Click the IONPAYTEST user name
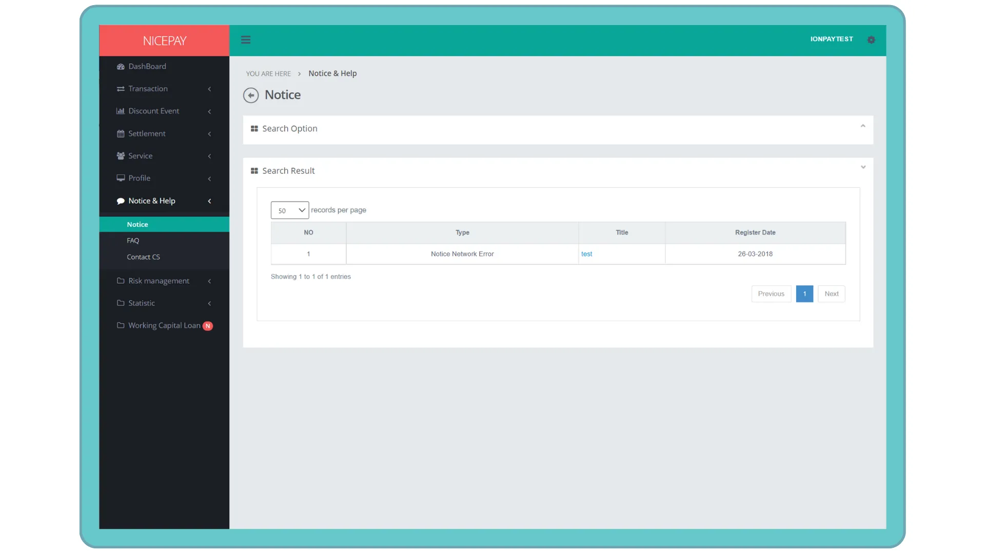 pyautogui.click(x=832, y=39)
